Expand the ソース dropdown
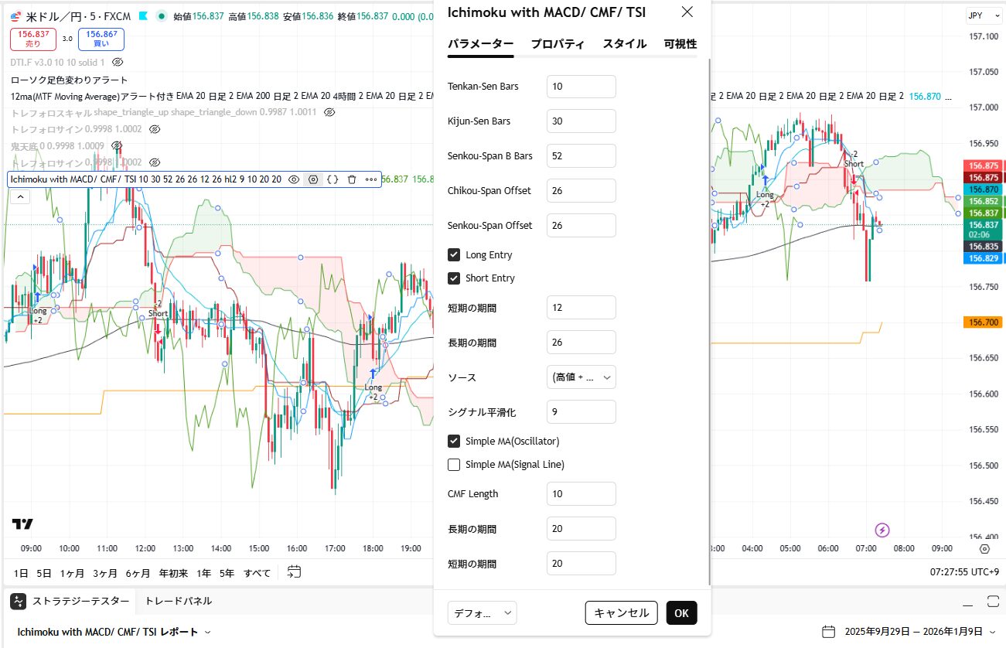 581,377
